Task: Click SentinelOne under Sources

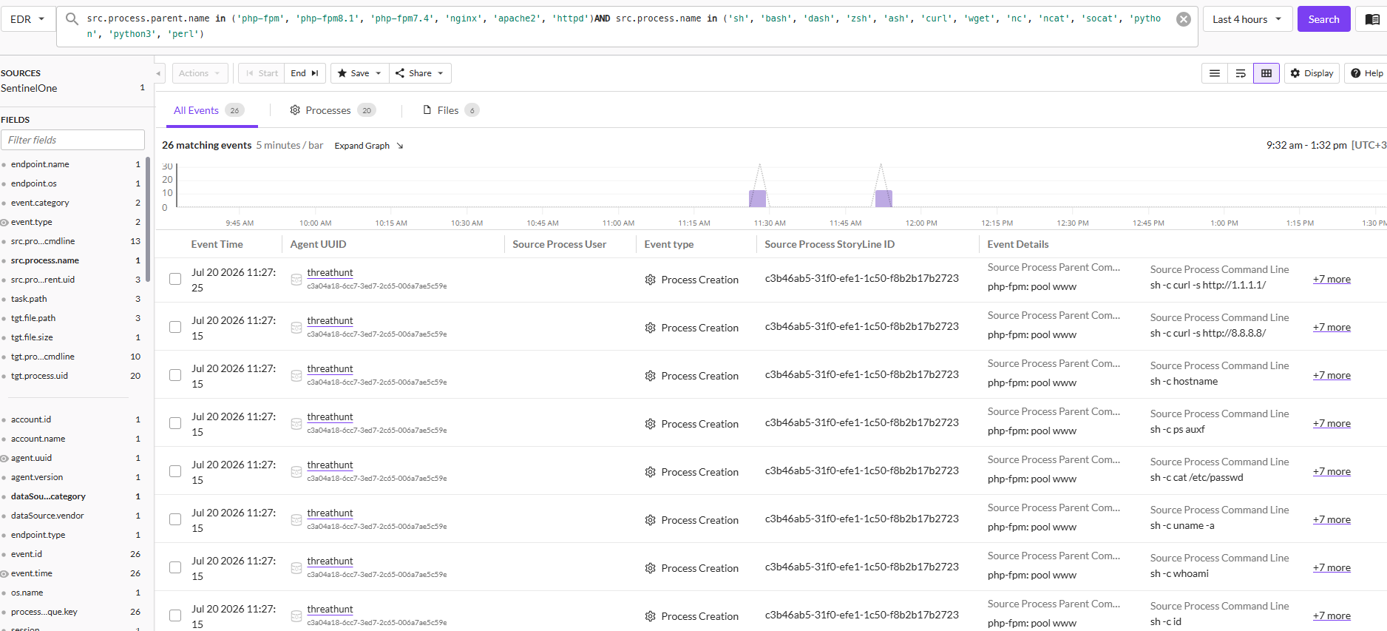Action: [x=29, y=88]
